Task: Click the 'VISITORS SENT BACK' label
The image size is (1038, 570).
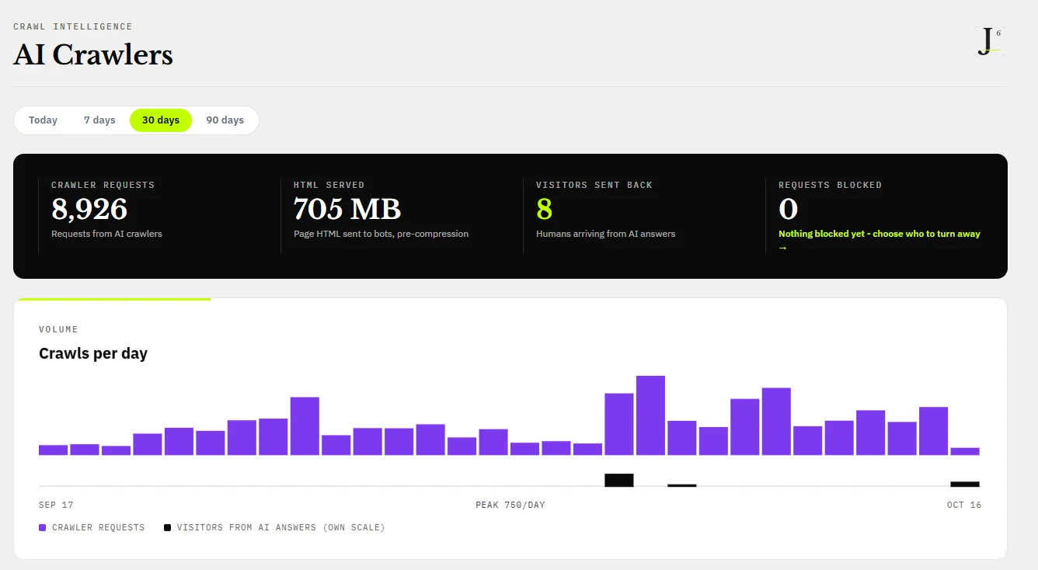Action: [594, 185]
